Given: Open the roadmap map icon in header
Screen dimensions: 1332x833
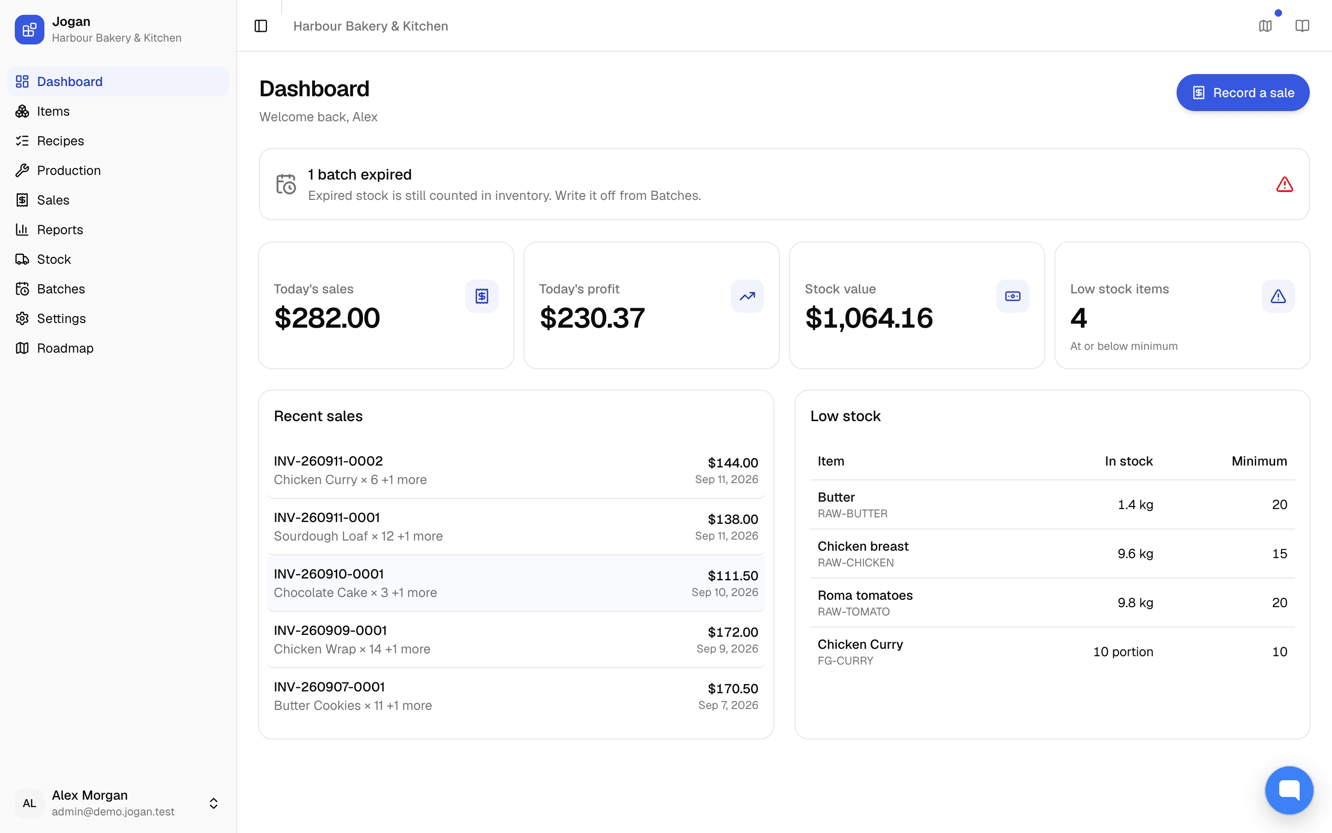Looking at the screenshot, I should coord(1265,26).
